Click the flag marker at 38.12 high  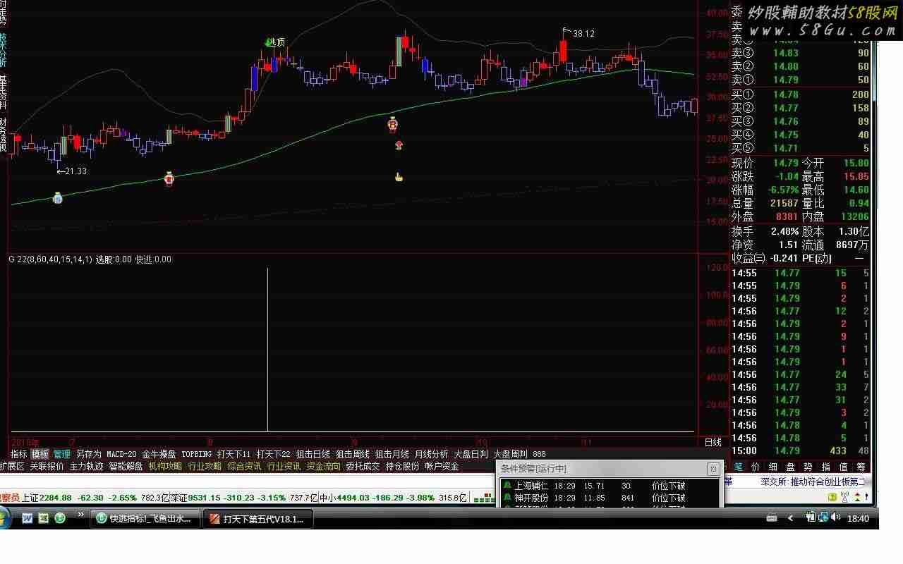click(x=566, y=31)
